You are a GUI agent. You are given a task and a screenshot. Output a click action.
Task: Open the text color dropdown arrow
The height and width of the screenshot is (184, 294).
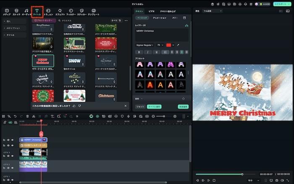(x=173, y=45)
